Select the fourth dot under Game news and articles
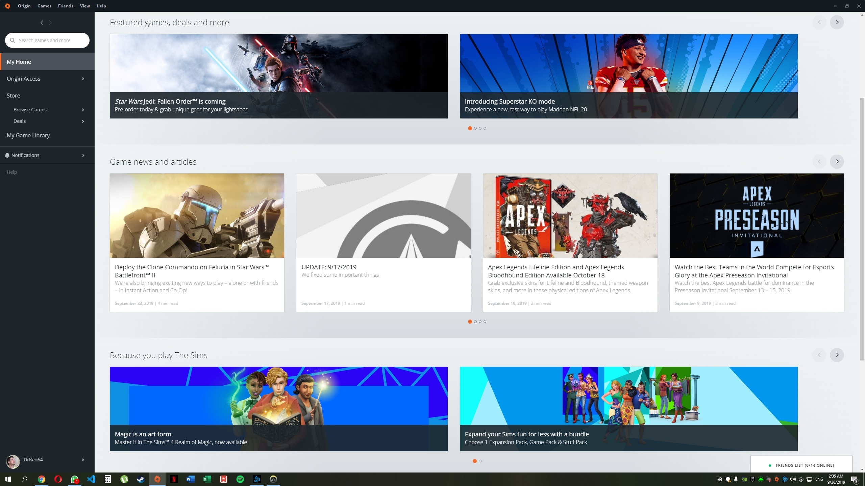 click(485, 321)
